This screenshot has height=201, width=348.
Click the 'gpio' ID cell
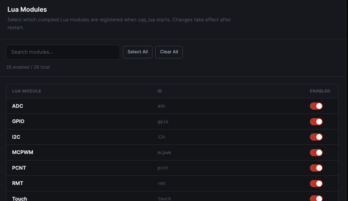[x=163, y=121]
